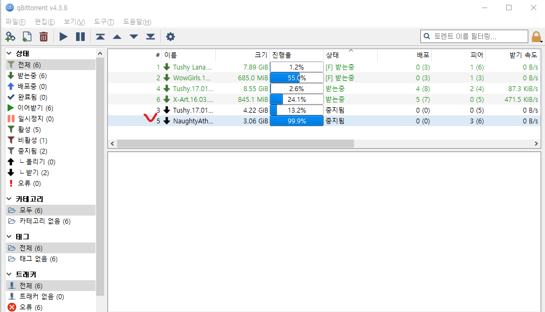Collapse the 트래커 section

tap(9, 274)
